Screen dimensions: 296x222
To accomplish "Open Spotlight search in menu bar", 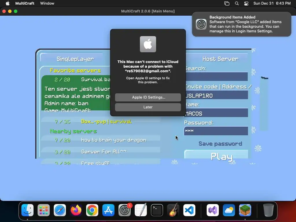I will [x=237, y=3].
